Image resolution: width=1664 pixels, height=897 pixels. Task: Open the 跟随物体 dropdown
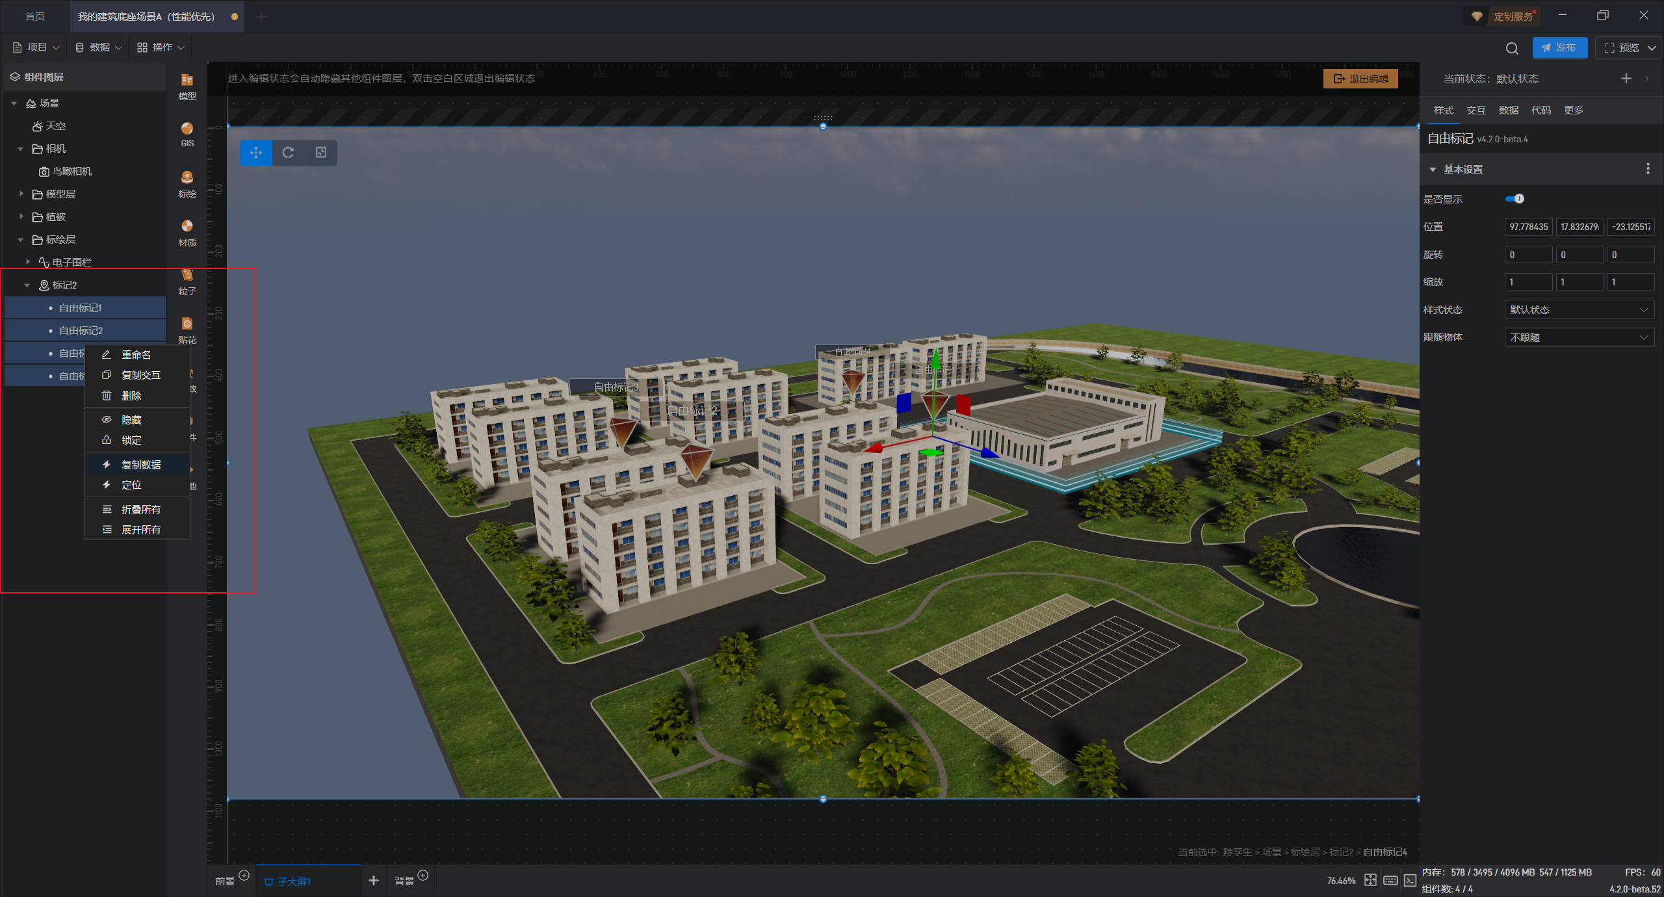1579,337
